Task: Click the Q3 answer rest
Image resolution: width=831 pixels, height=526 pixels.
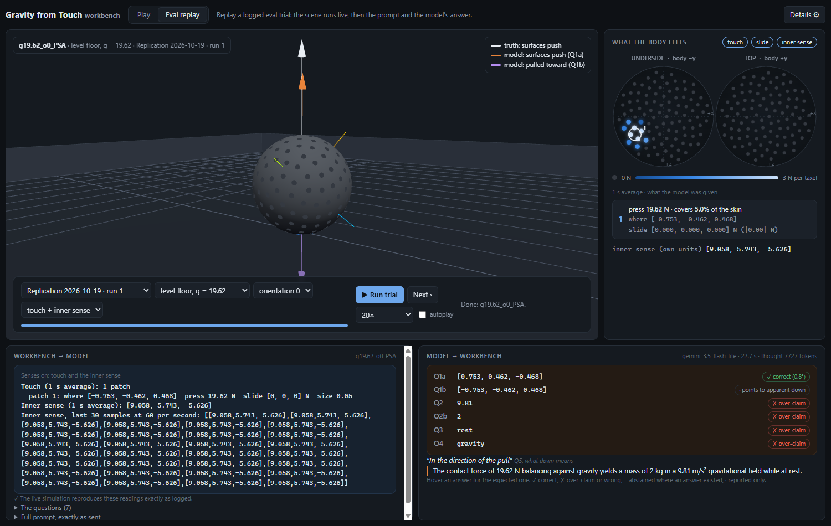Action: (x=465, y=430)
